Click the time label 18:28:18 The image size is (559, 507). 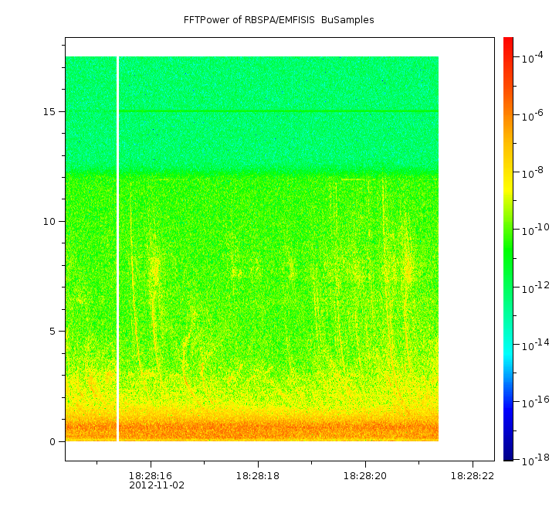[258, 476]
